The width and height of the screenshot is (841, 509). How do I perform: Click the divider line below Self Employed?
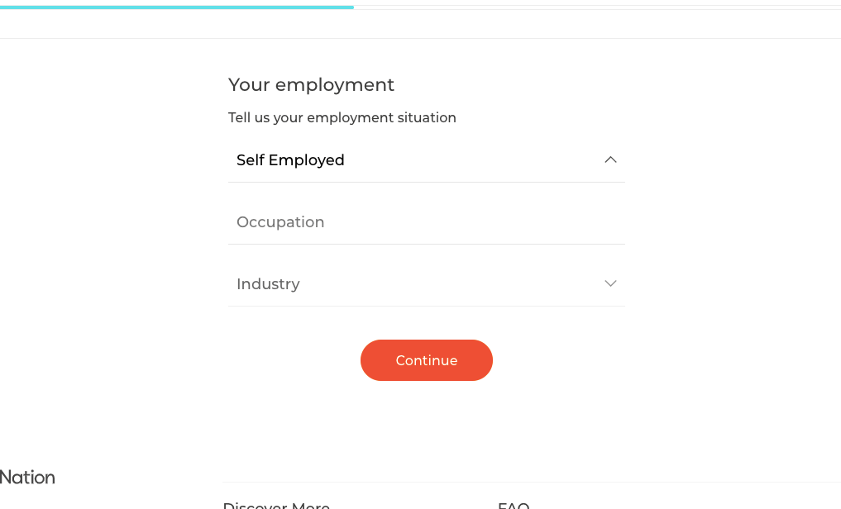pos(427,182)
